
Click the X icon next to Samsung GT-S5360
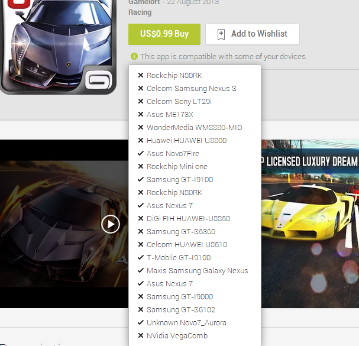141,232
